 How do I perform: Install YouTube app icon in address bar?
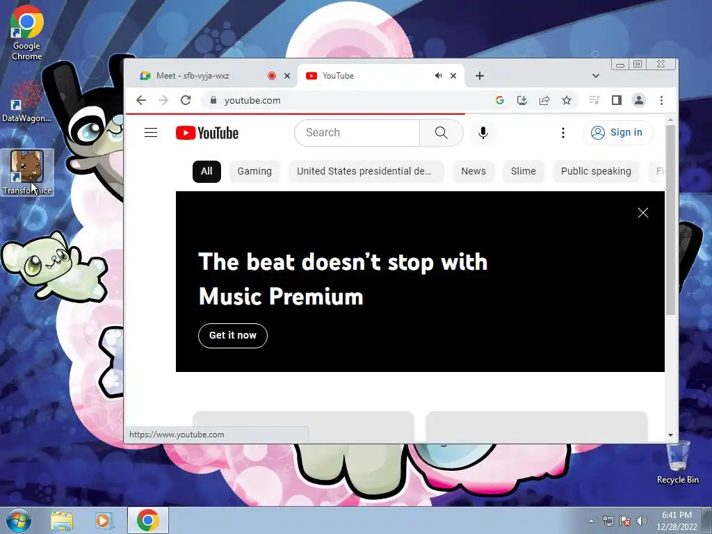522,100
